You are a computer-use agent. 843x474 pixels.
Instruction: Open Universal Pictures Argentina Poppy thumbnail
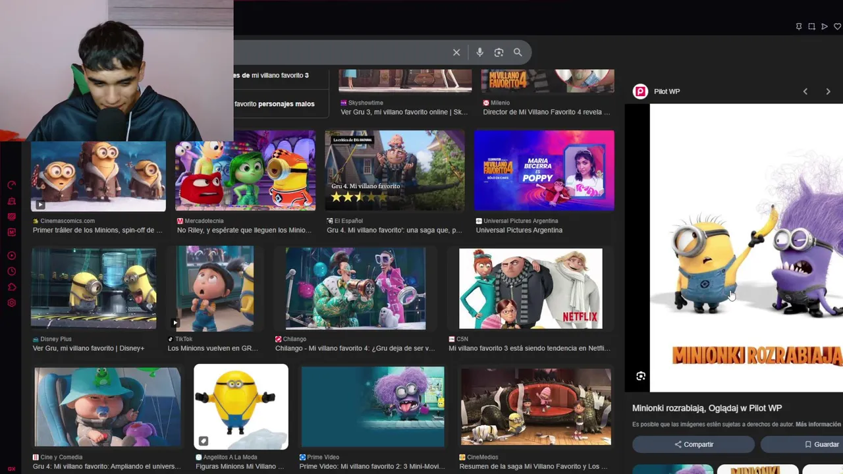pos(544,170)
